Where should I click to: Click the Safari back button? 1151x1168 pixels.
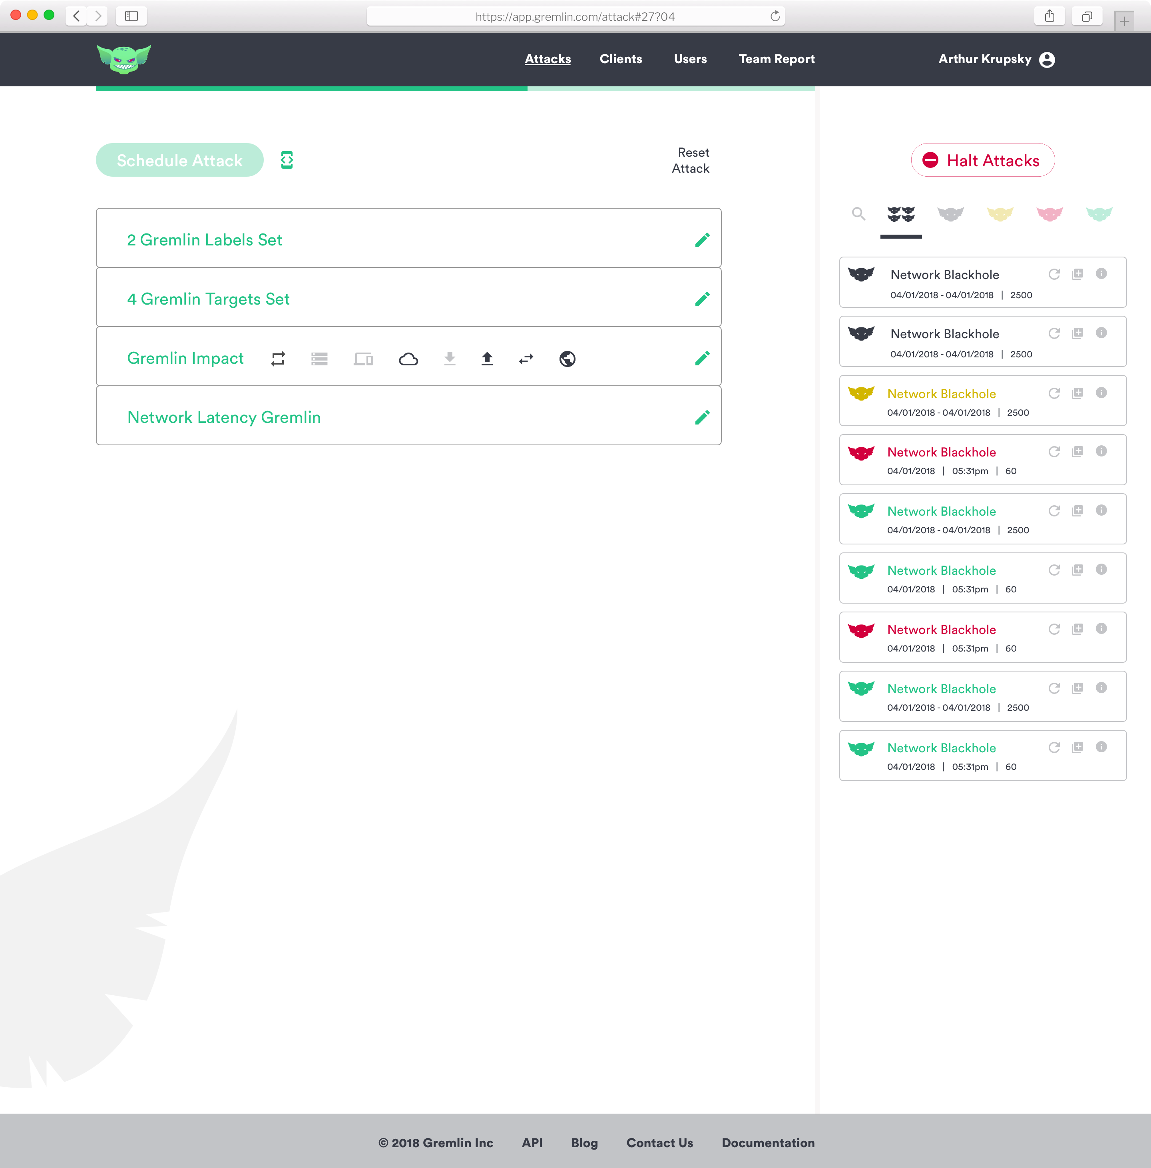76,16
